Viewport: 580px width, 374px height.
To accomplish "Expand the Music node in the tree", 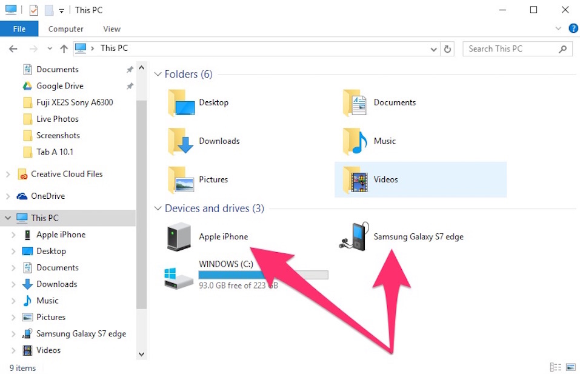I will (x=13, y=301).
